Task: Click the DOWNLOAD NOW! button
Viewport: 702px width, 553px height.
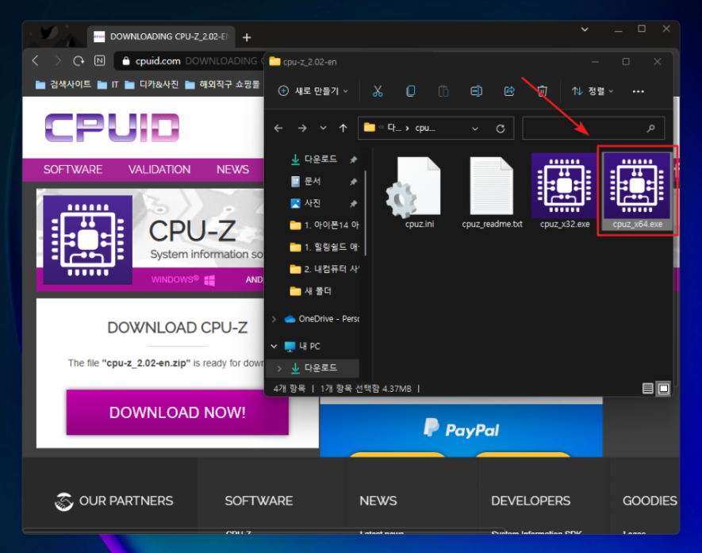Action: [178, 413]
